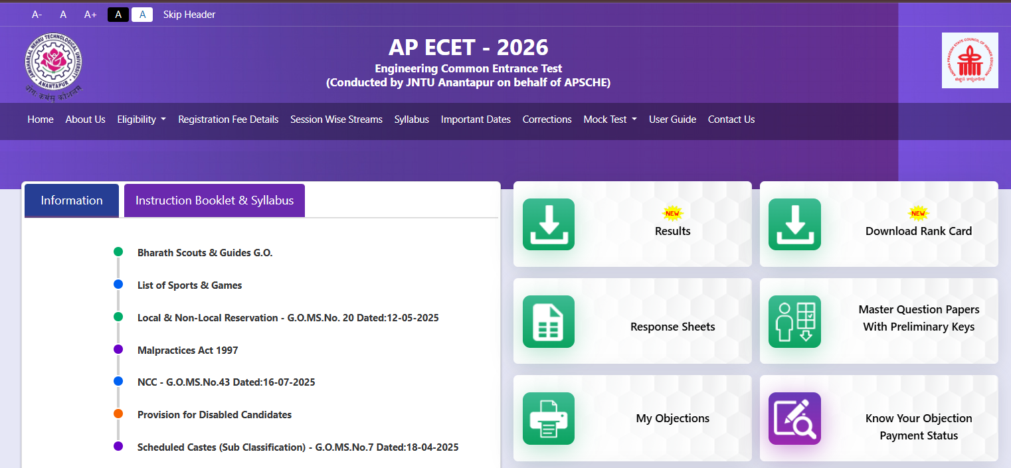Click the APSCHE council logo
Screen dimensions: 1011x468
pyautogui.click(x=970, y=60)
